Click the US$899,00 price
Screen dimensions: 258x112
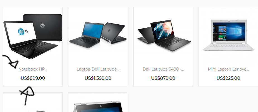tap(33, 78)
